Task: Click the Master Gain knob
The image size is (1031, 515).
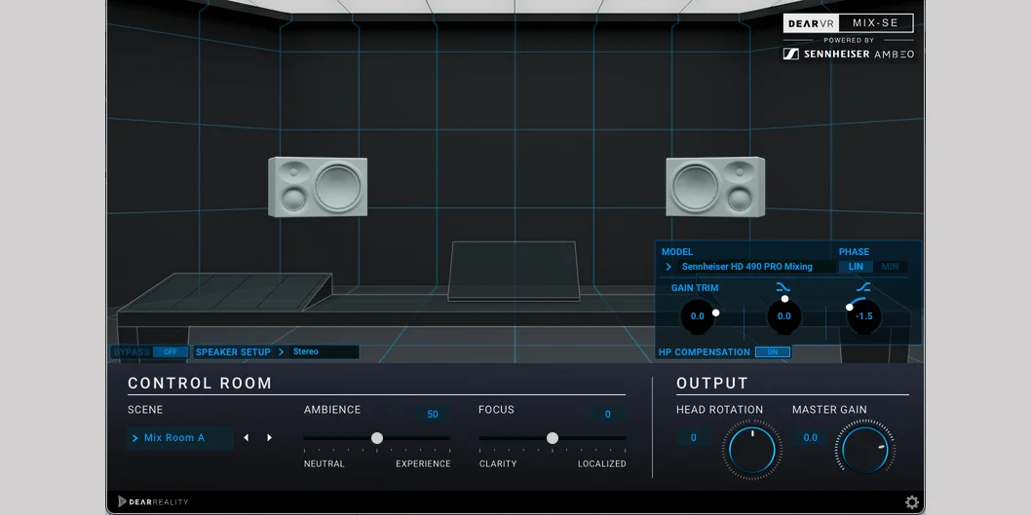Action: coord(867,449)
